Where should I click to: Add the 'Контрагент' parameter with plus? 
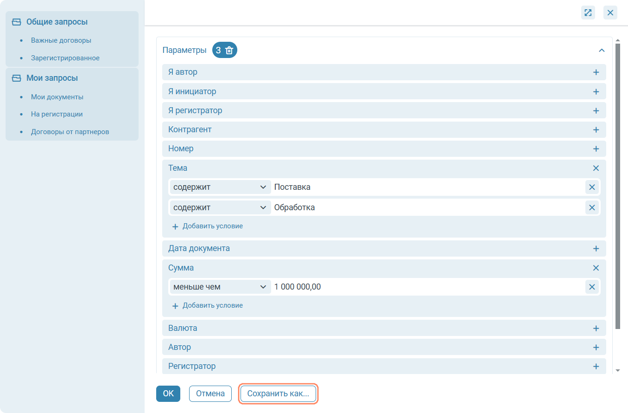[x=596, y=130]
